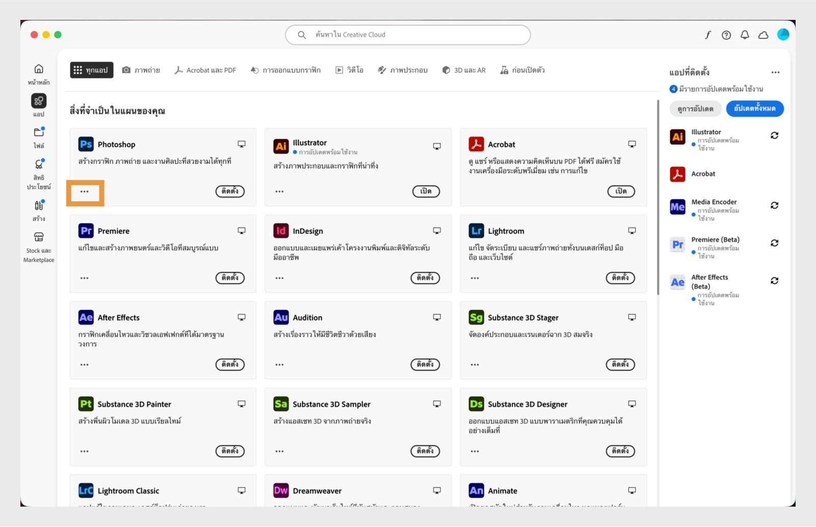Click the Substance 3D Stager icon
Image resolution: width=816 pixels, height=527 pixels.
476,318
